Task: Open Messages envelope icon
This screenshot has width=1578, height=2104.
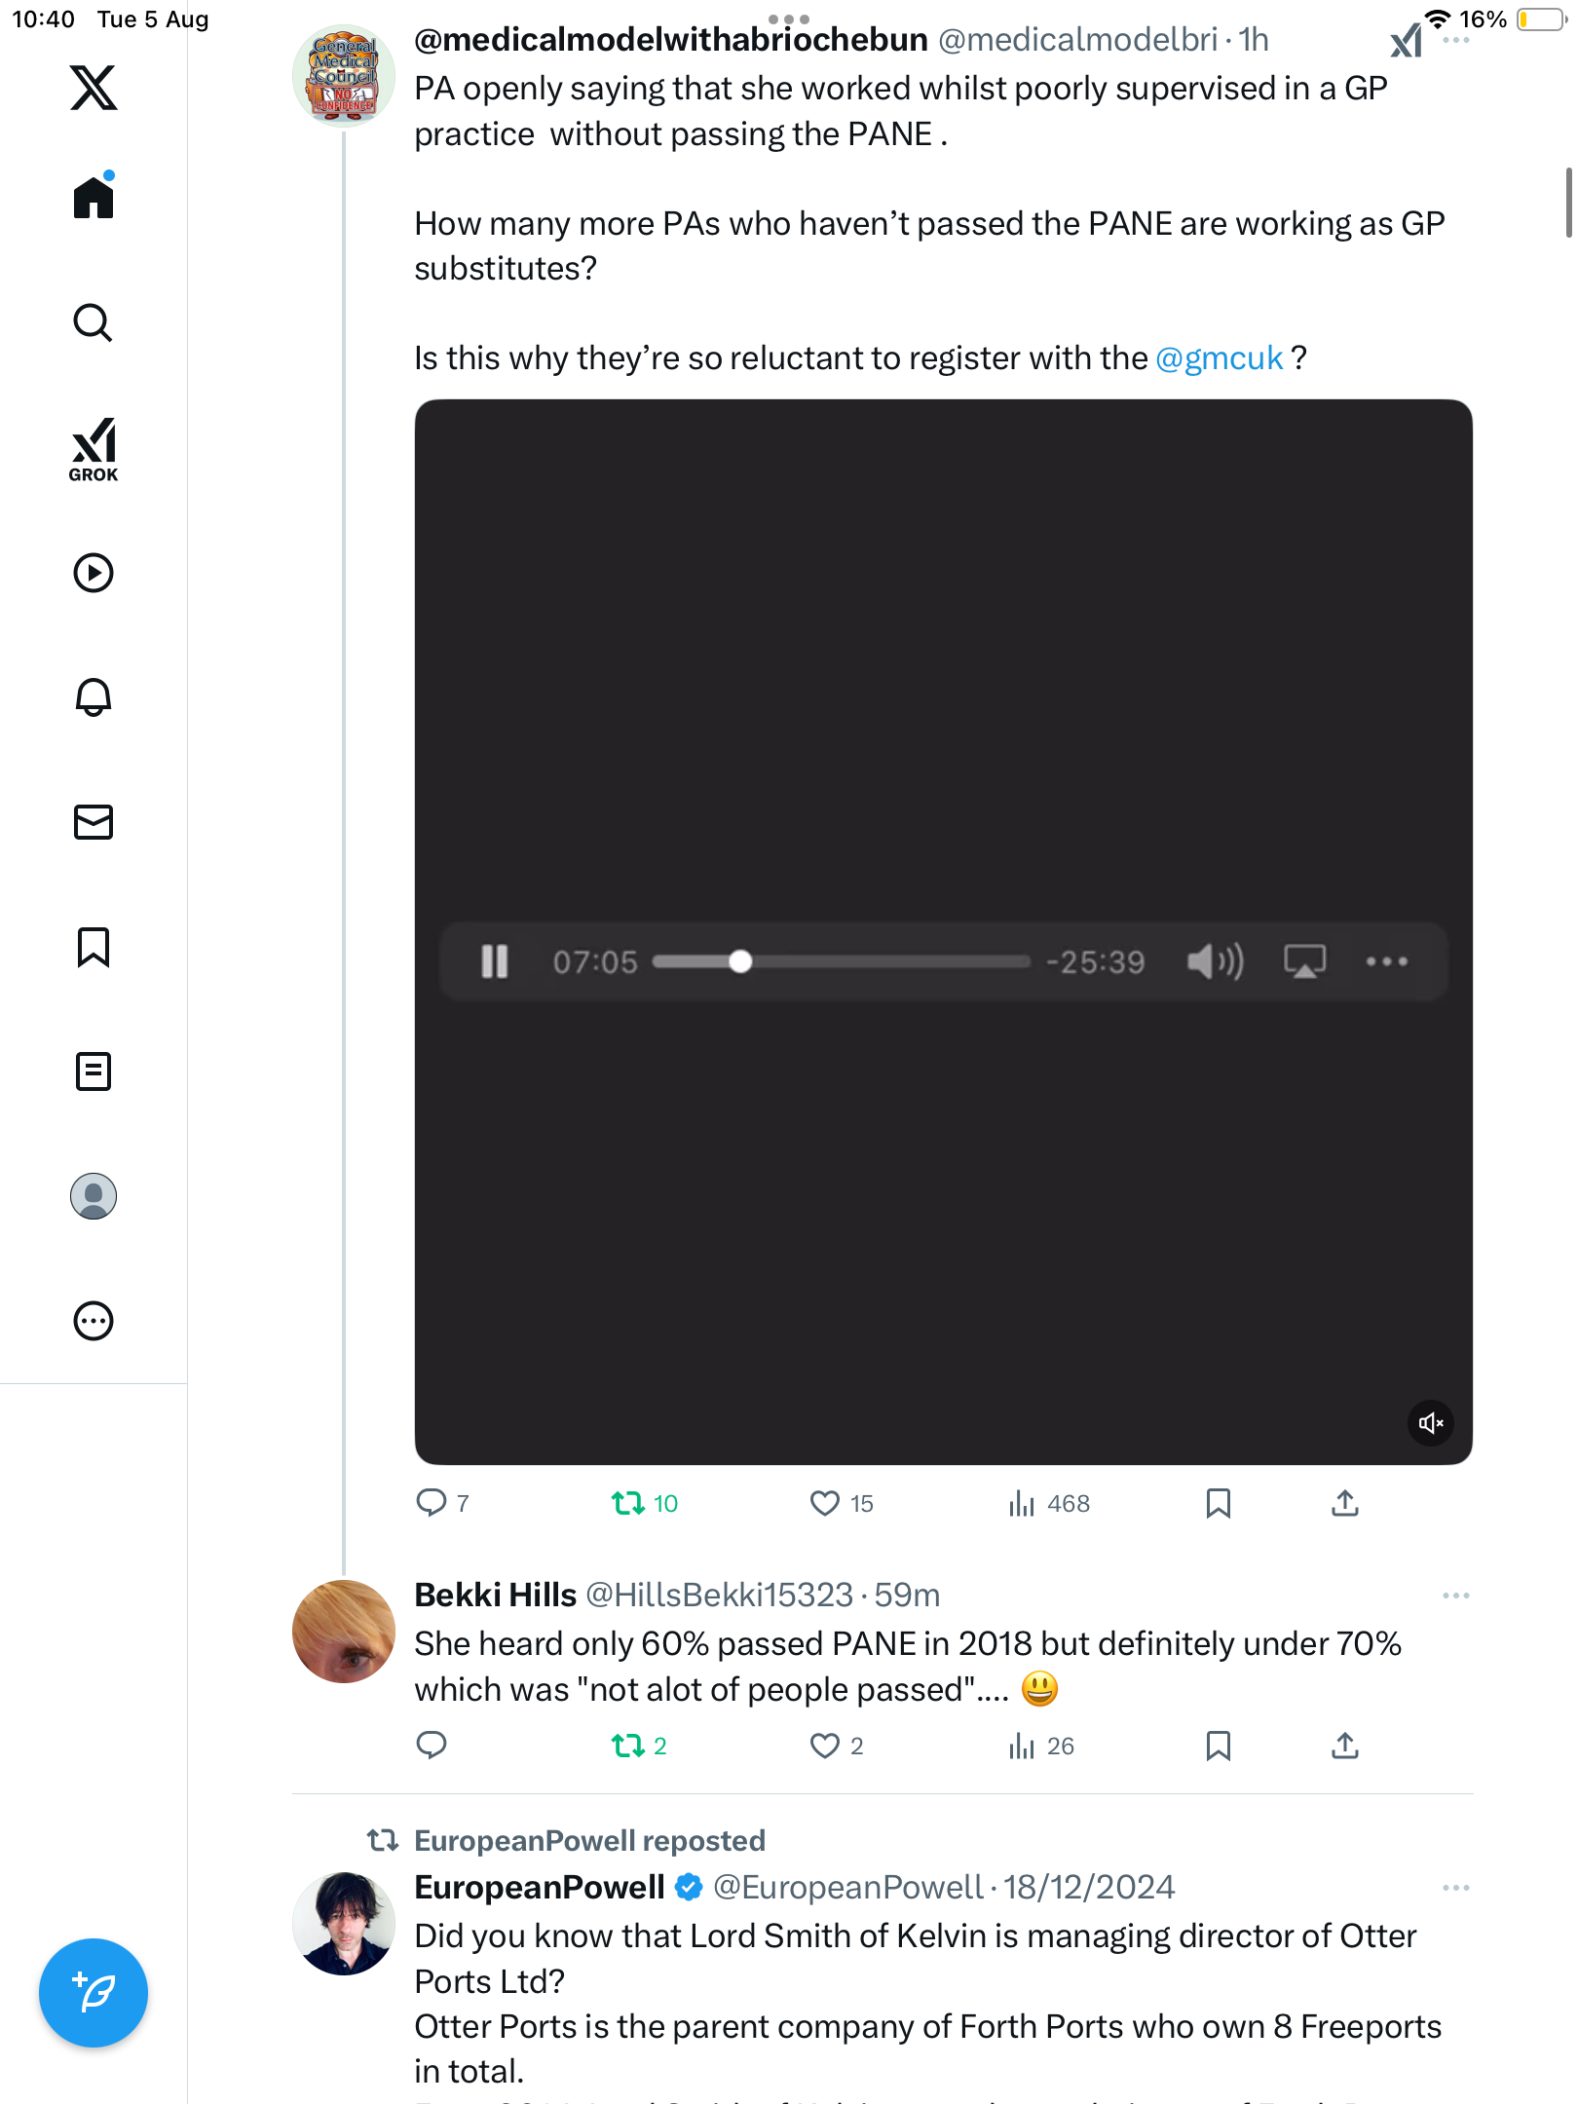Action: tap(94, 822)
